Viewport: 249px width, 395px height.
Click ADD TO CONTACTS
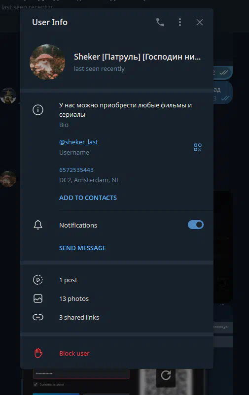tap(88, 198)
